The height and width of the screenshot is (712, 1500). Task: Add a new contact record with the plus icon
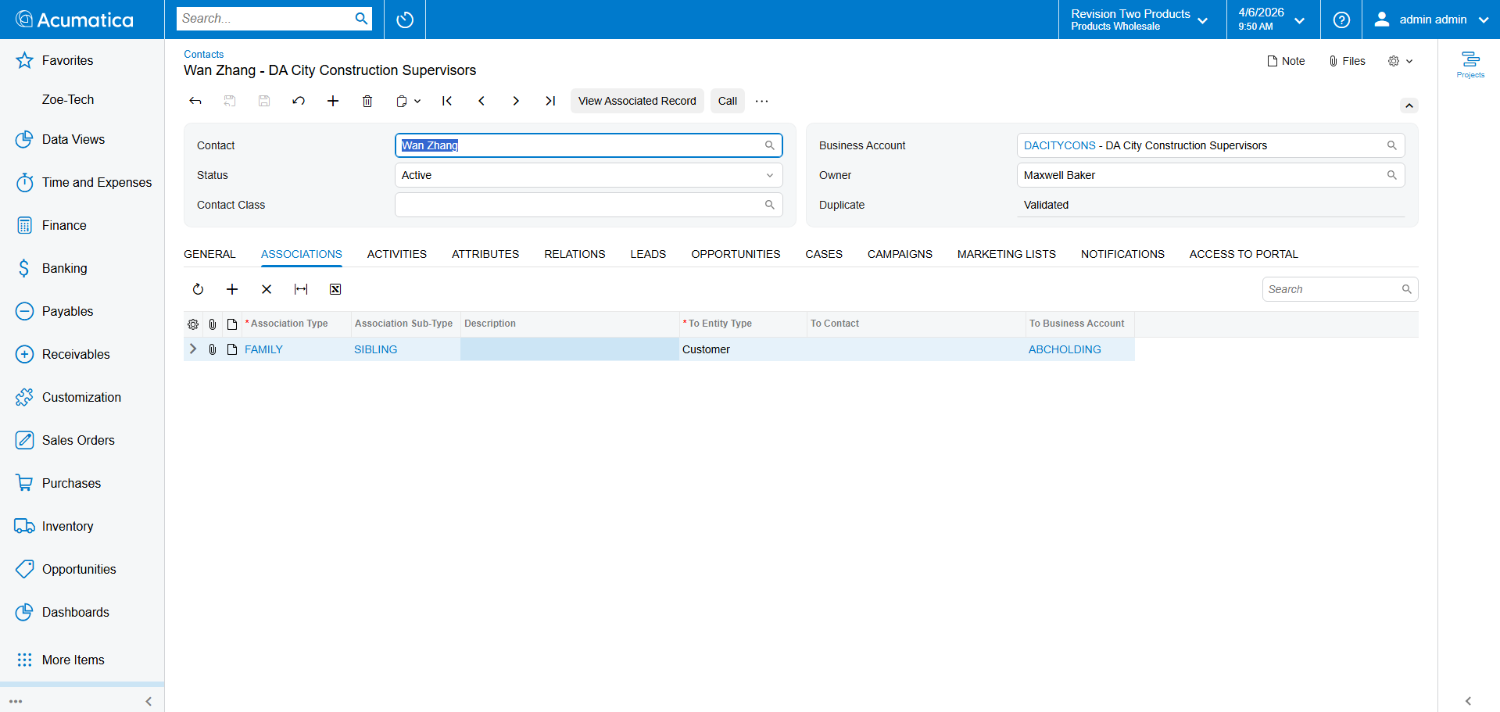tap(333, 101)
